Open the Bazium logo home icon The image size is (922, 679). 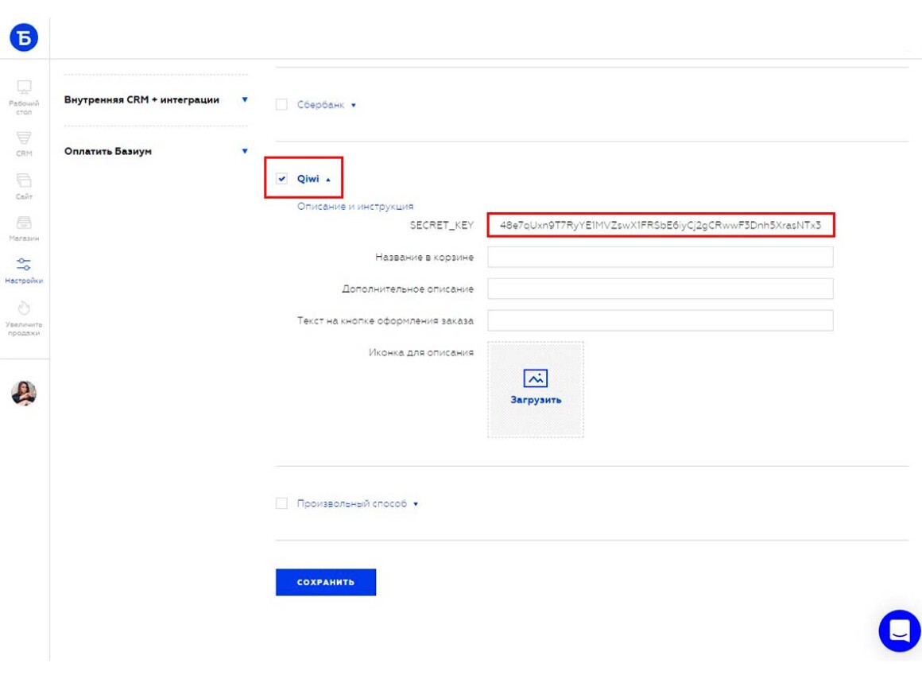pyautogui.click(x=24, y=37)
